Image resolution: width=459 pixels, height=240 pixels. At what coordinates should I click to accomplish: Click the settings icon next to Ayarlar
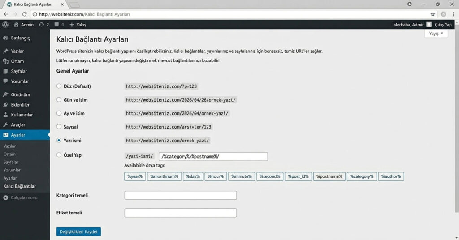click(5, 135)
